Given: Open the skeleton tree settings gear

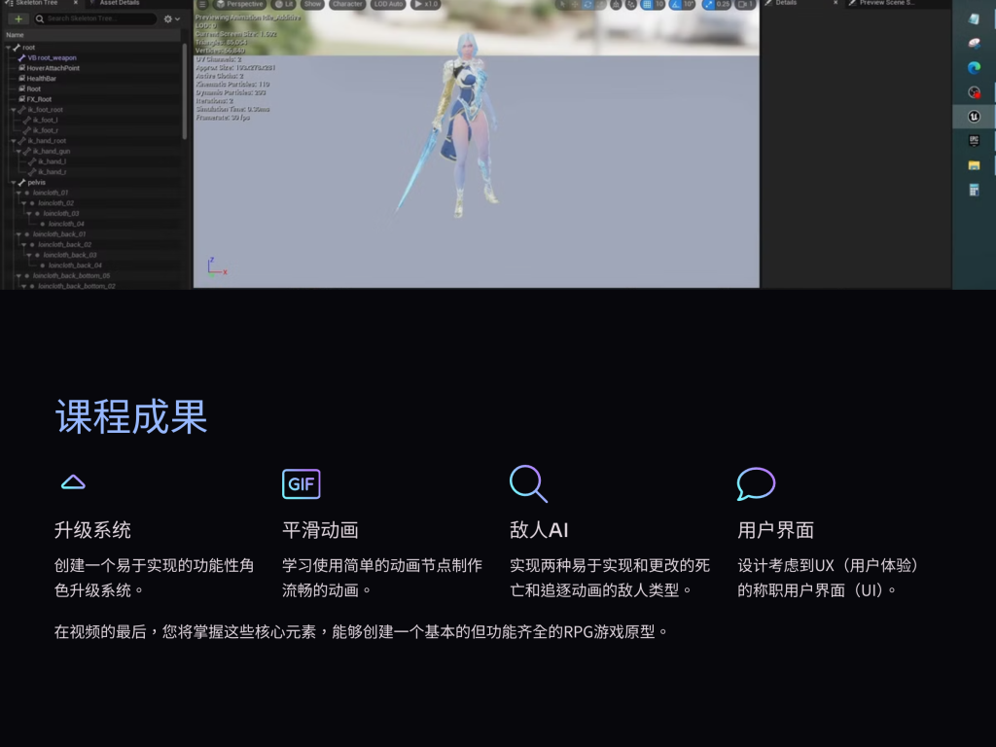Looking at the screenshot, I should pyautogui.click(x=171, y=19).
